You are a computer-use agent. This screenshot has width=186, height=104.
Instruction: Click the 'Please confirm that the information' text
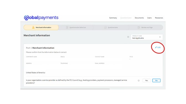(x=46, y=52)
